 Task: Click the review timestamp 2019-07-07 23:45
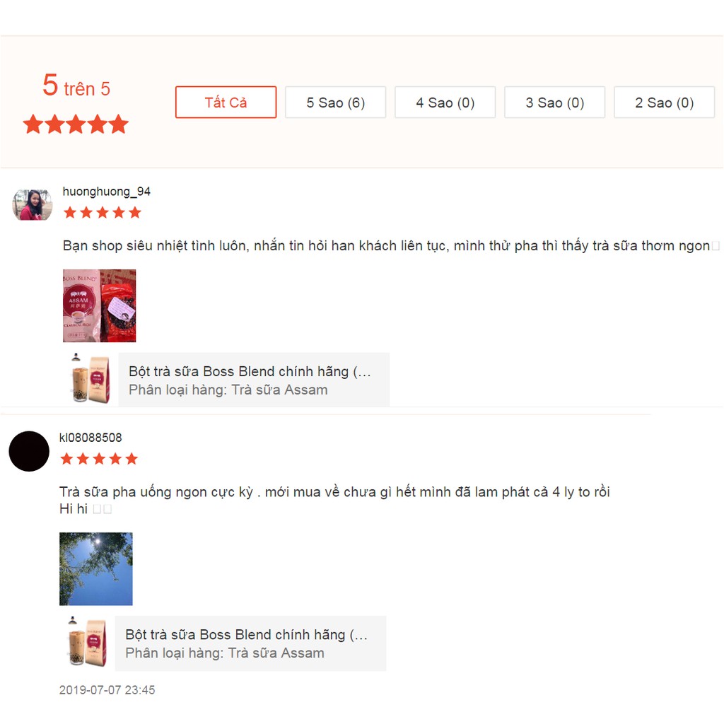107,690
